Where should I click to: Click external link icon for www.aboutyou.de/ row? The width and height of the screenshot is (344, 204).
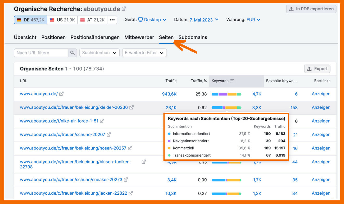pos(61,94)
